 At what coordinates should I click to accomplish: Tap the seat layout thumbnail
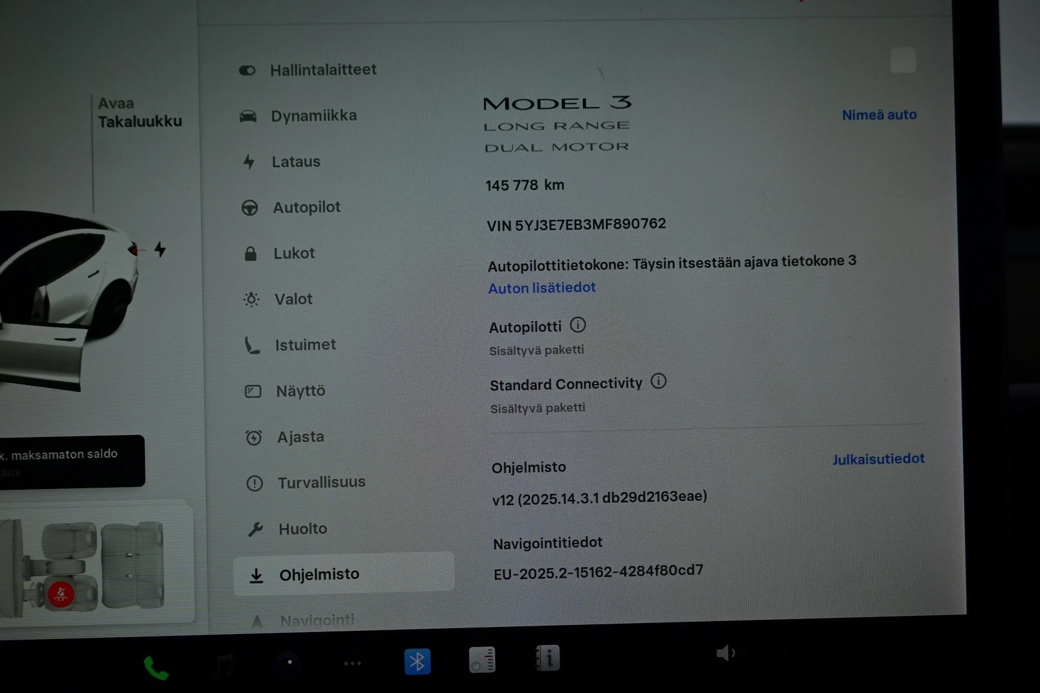tap(96, 563)
